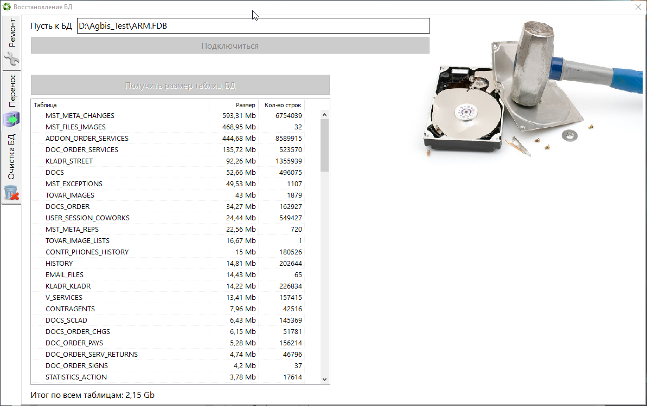Select the CONTR_PHONES_HISTORY row
Screen dimensions: 647x406
coord(168,252)
